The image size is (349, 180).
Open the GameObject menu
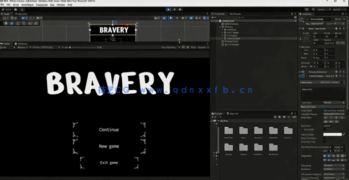pos(27,4)
